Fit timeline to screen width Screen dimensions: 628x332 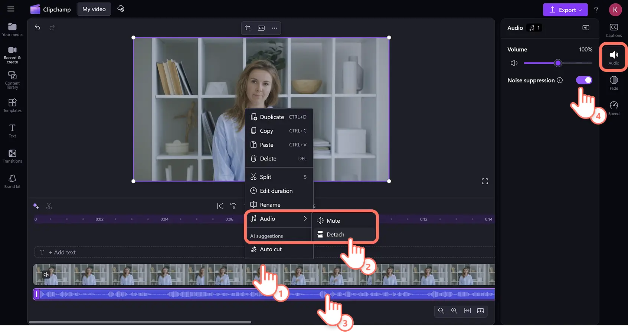(x=467, y=311)
